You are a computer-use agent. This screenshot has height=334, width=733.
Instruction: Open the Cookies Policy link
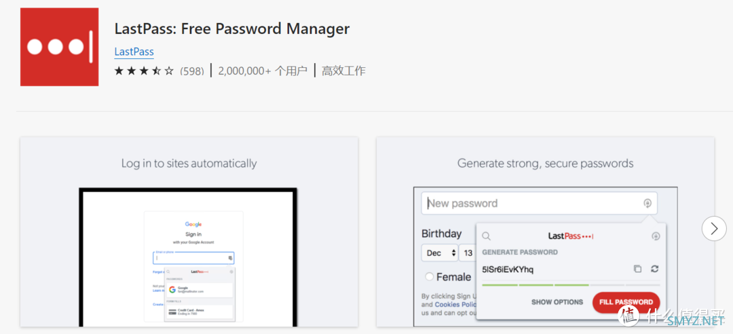(x=455, y=305)
